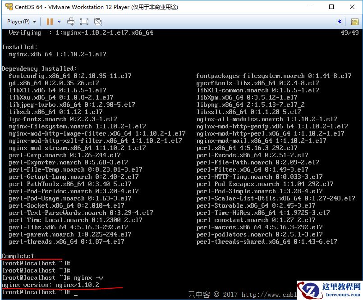Click 'fontconfig.x86_64' package entry
Viewport: 363px width, 300px height.
(x=70, y=76)
